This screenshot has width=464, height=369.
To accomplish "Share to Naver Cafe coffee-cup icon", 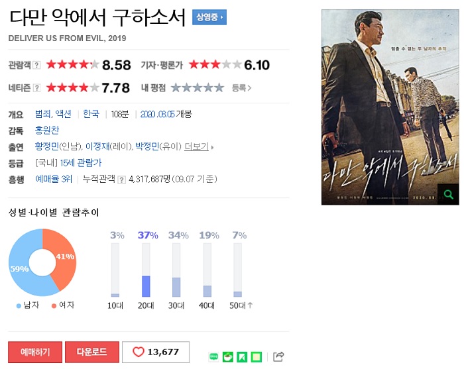I will [x=227, y=357].
